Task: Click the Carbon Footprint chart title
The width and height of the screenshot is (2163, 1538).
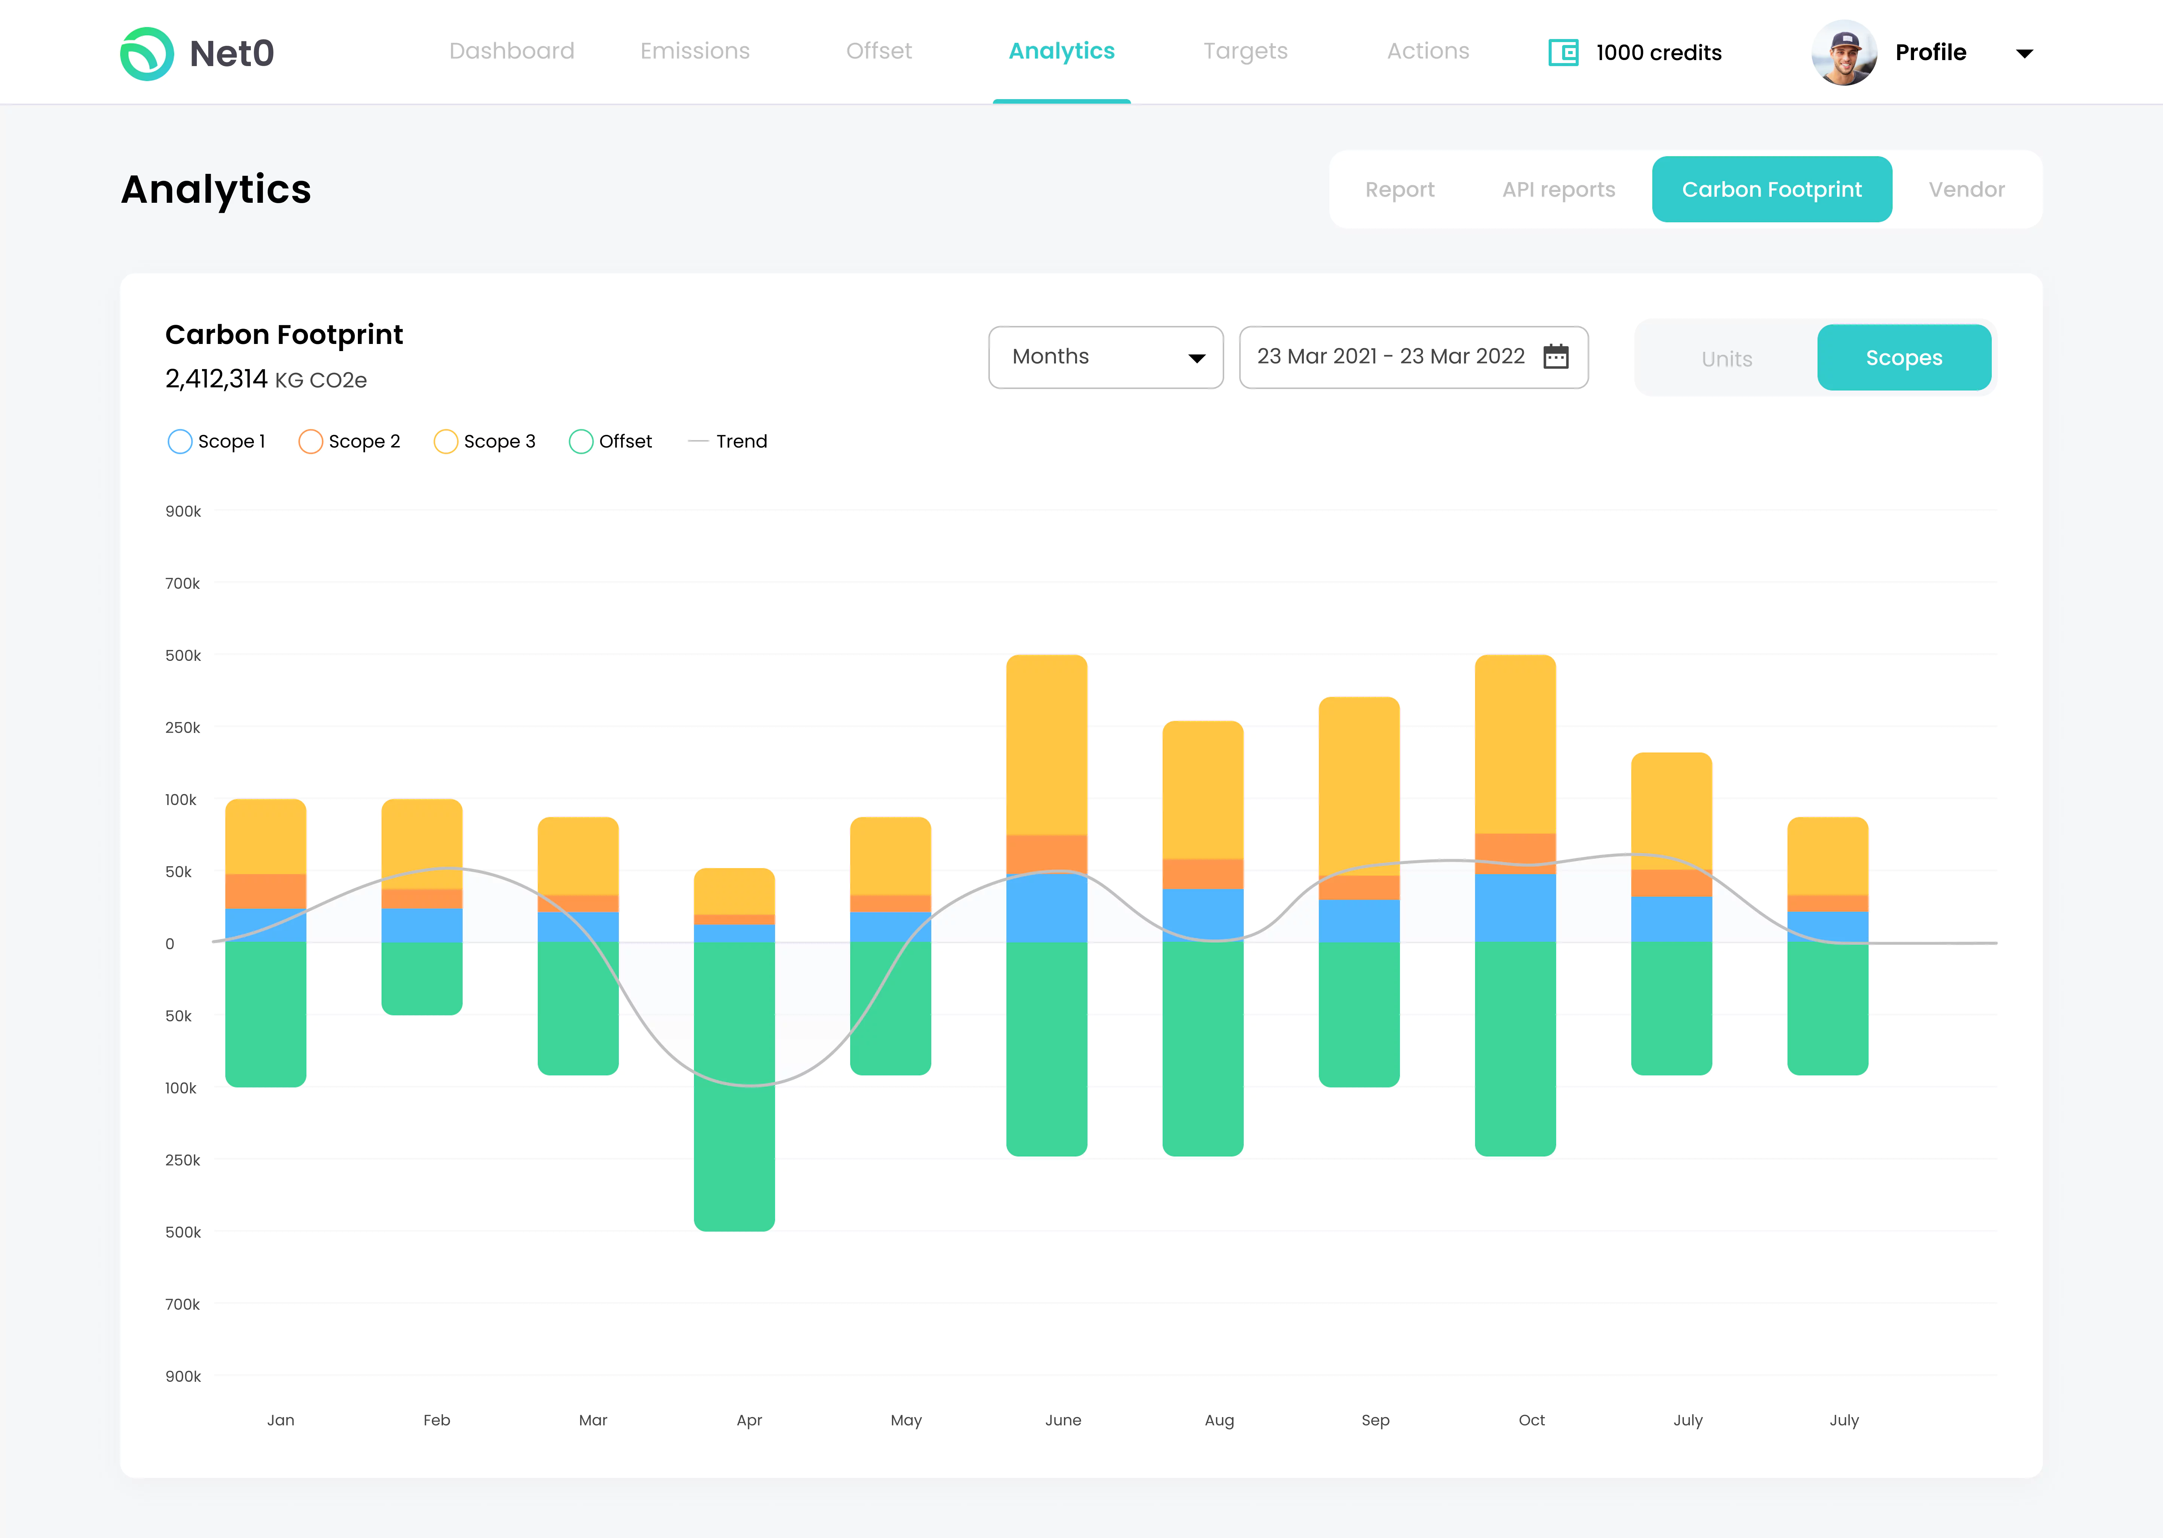Action: (x=284, y=334)
